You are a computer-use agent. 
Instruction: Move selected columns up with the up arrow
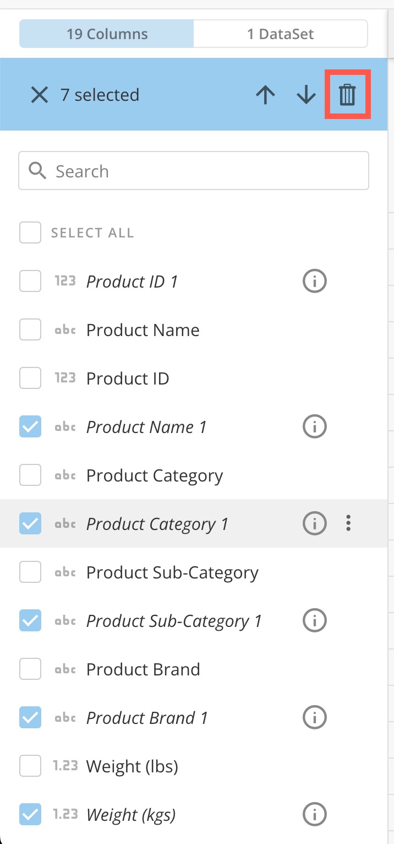265,95
